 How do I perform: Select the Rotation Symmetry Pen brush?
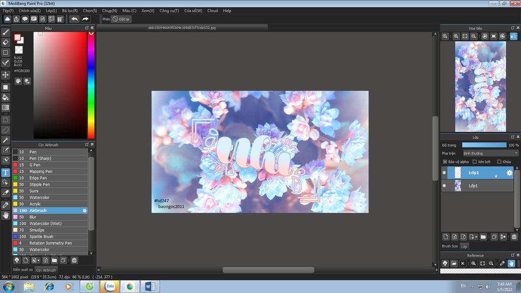50,243
